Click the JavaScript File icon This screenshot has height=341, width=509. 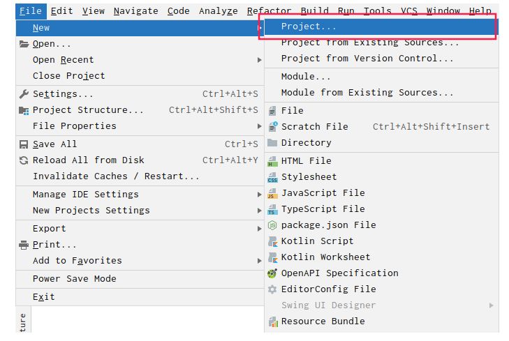click(272, 193)
